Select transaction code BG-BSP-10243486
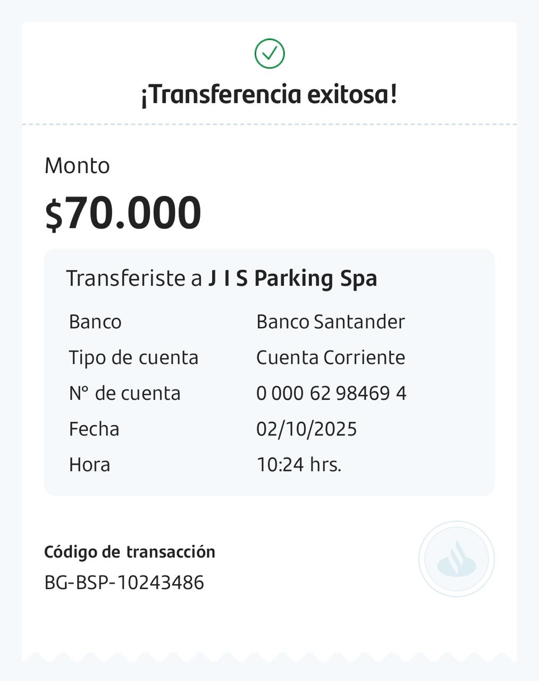This screenshot has width=539, height=681. pos(124,583)
